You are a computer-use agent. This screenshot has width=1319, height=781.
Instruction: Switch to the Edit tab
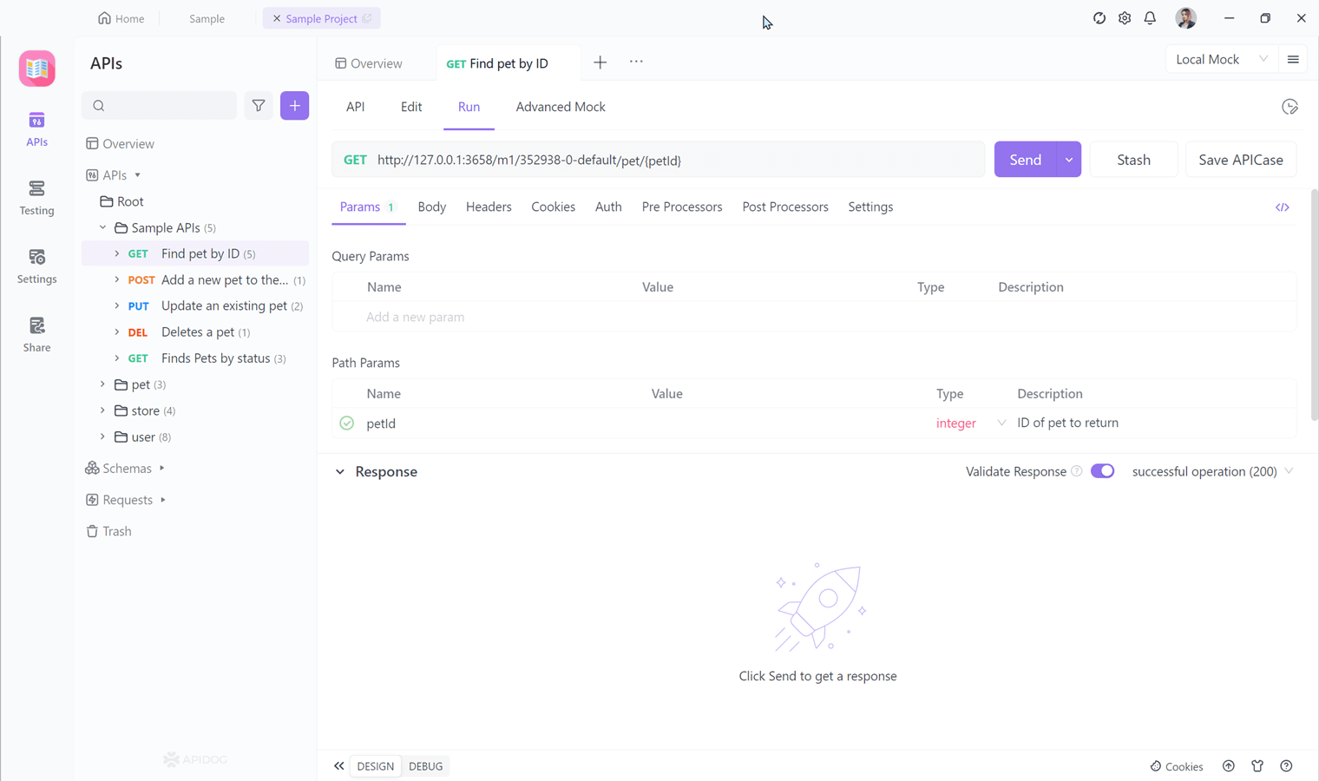410,107
